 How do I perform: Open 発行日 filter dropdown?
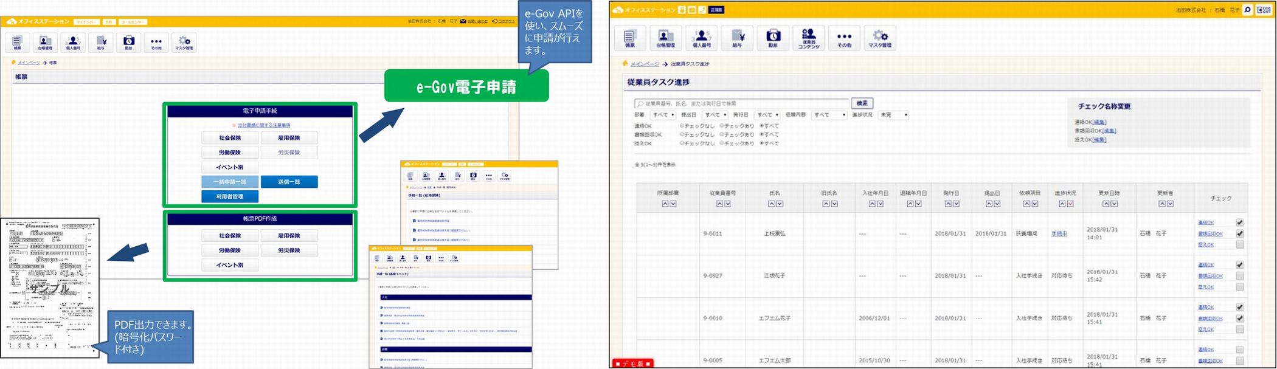click(x=767, y=115)
